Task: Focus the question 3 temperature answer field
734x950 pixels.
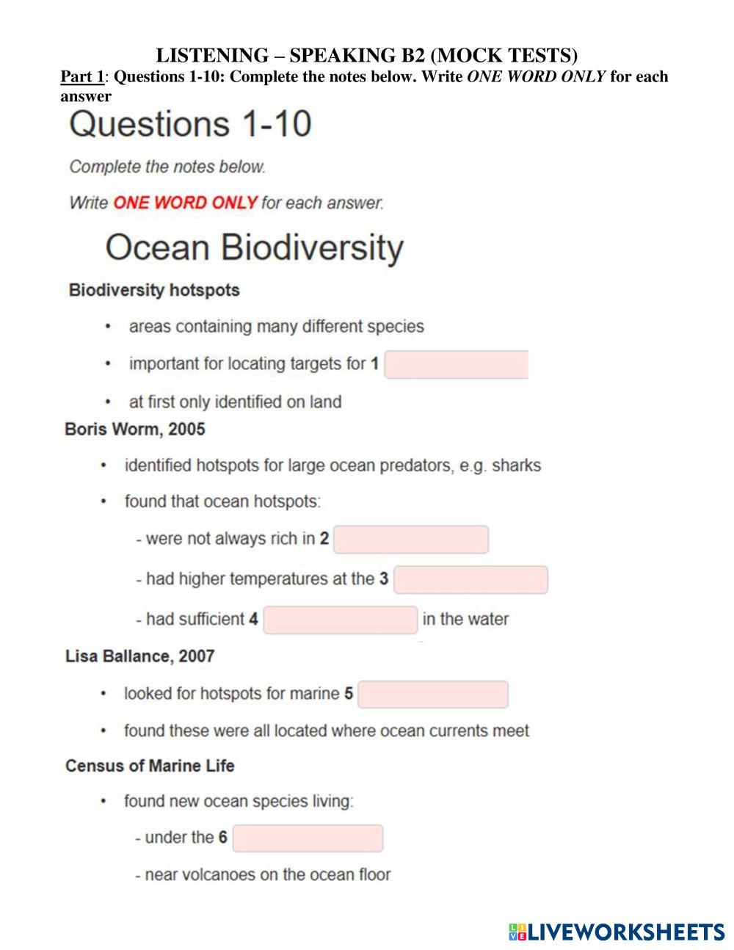Action: pyautogui.click(x=470, y=580)
